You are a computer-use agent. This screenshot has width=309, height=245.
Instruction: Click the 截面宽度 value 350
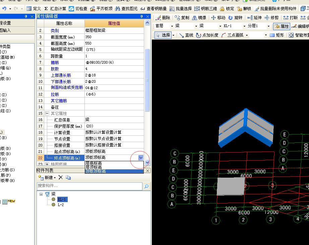(x=114, y=37)
